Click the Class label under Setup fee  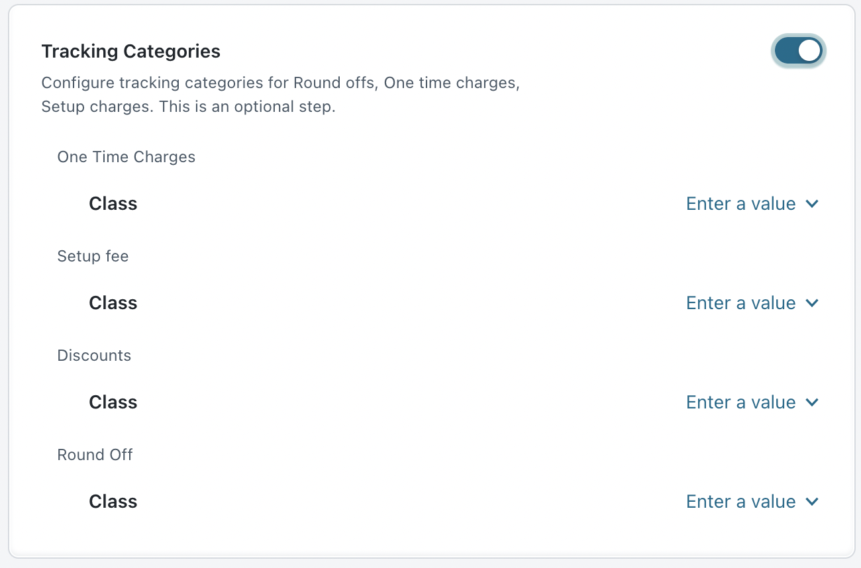113,303
